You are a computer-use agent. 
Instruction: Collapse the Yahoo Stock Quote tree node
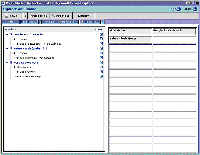(7, 49)
